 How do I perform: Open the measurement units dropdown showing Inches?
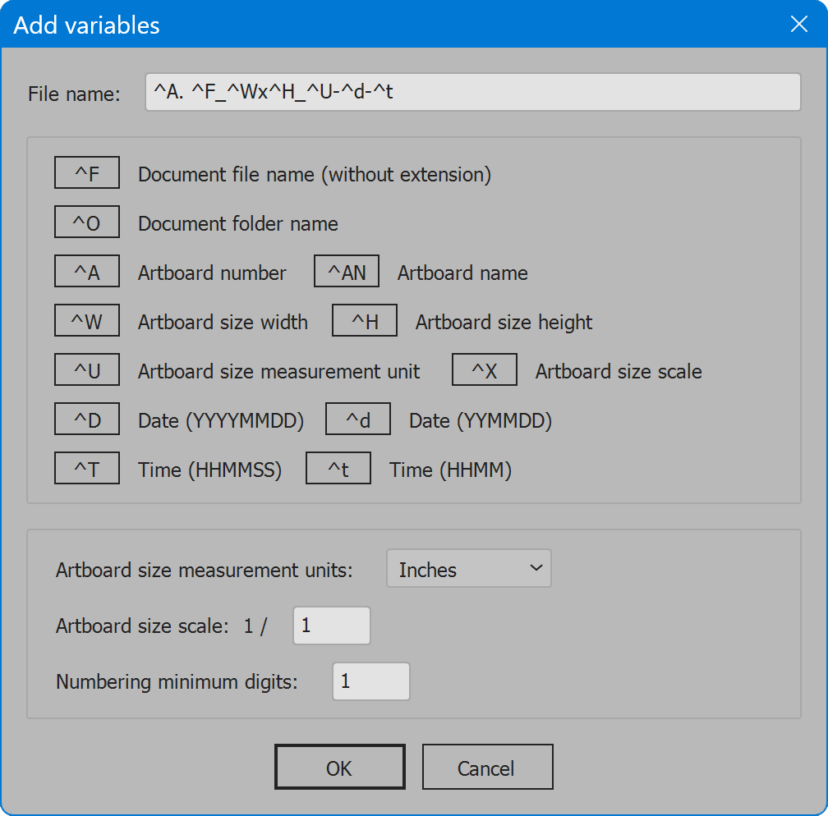468,570
